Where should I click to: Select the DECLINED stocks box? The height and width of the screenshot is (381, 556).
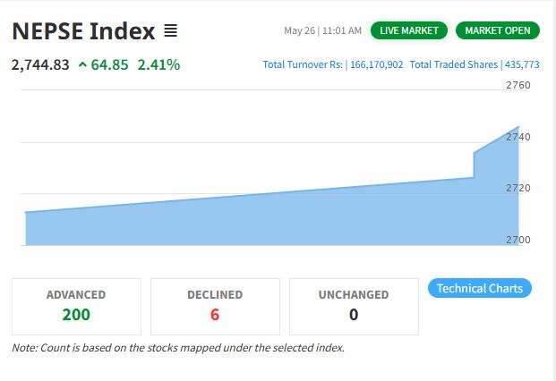215,307
